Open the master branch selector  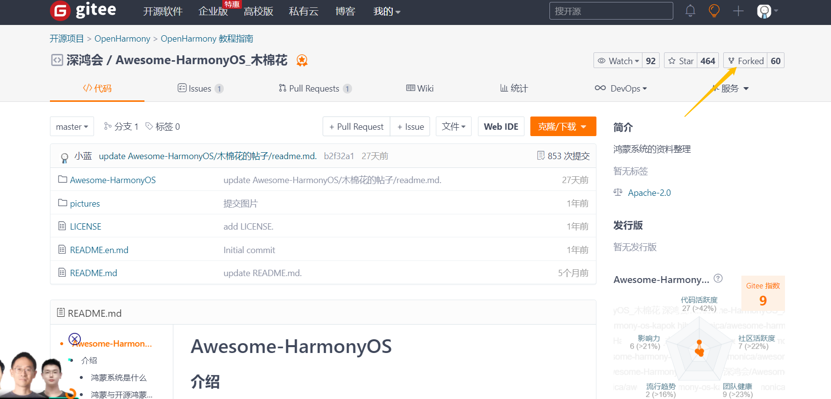click(x=72, y=127)
